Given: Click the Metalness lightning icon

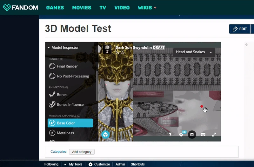Looking at the screenshot, I should point(52,133).
